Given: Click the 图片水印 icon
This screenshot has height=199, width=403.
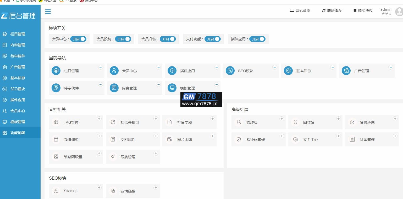Looking at the screenshot, I should [169, 139].
